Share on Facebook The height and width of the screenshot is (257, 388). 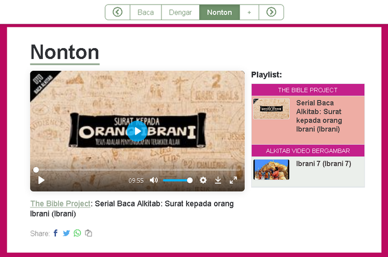pos(56,233)
